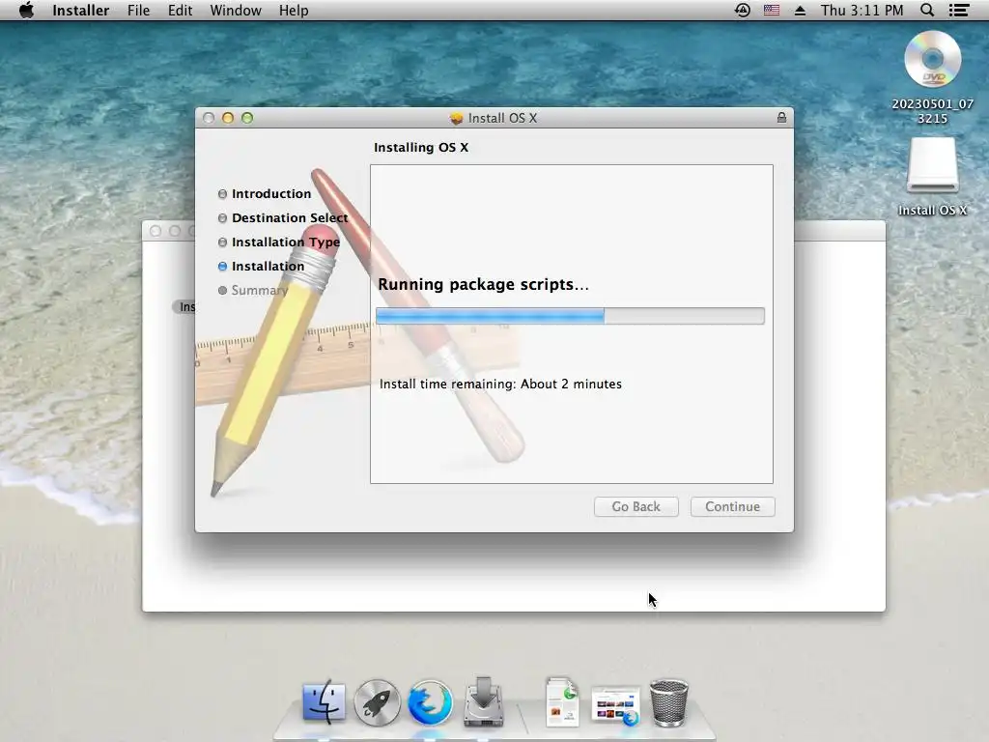The image size is (989, 742).
Task: Open Launchpad rocket icon in Dock
Action: [x=378, y=702]
